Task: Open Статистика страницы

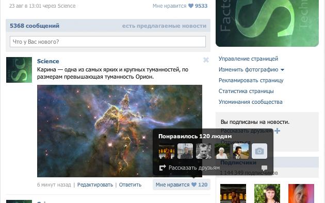Action: coord(246,91)
